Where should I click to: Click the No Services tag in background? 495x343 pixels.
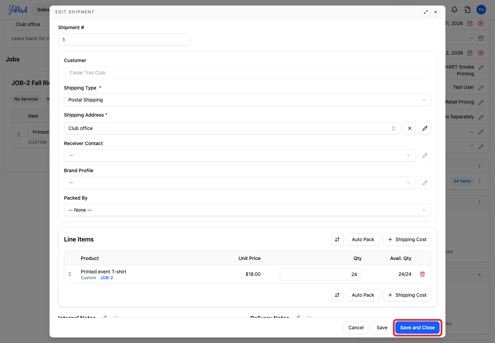26,99
